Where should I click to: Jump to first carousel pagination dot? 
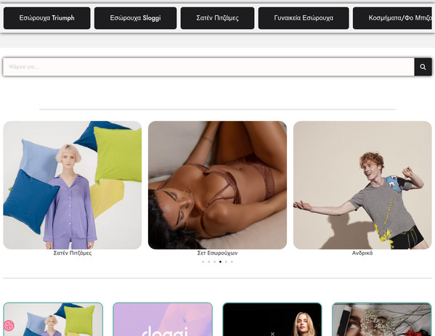pyautogui.click(x=203, y=262)
